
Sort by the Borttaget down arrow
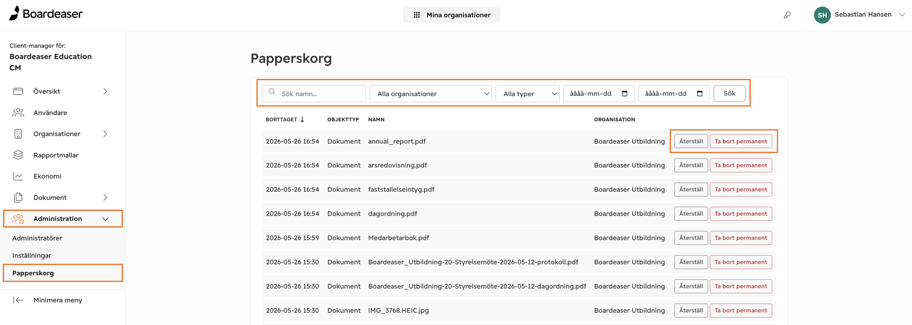[302, 120]
